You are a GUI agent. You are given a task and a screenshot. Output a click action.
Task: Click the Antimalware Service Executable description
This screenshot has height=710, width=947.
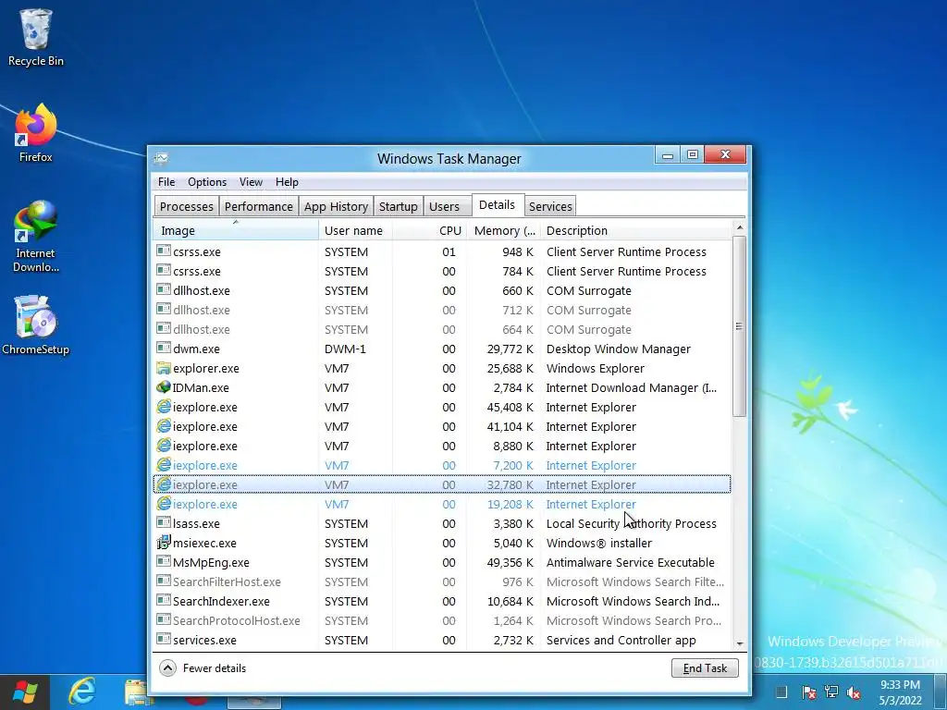coord(630,562)
